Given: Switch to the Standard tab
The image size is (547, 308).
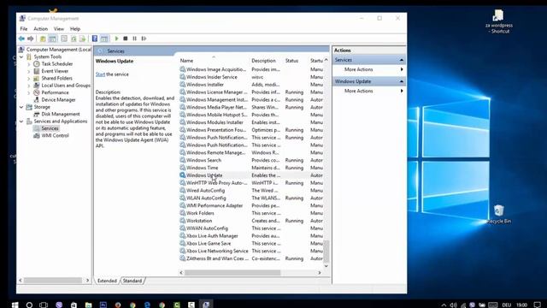Looking at the screenshot, I should click(132, 281).
